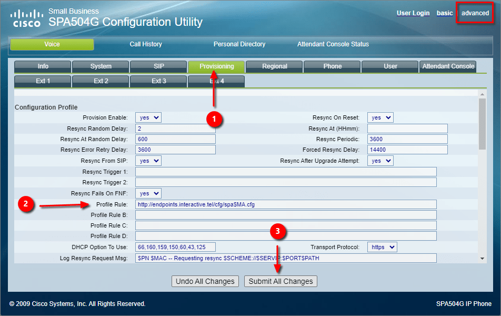The width and height of the screenshot is (501, 316).
Task: Switch to advanced configuration view
Action: pos(474,13)
